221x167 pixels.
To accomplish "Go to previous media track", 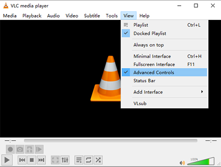I will (22, 160).
